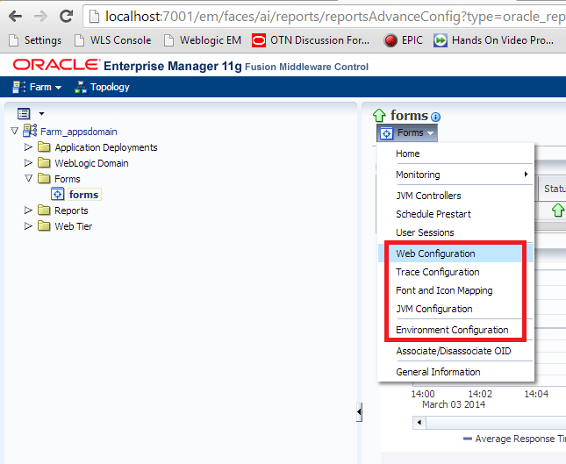This screenshot has height=464, width=566.
Task: Click the Farm icon in the blue bar
Action: (x=18, y=87)
